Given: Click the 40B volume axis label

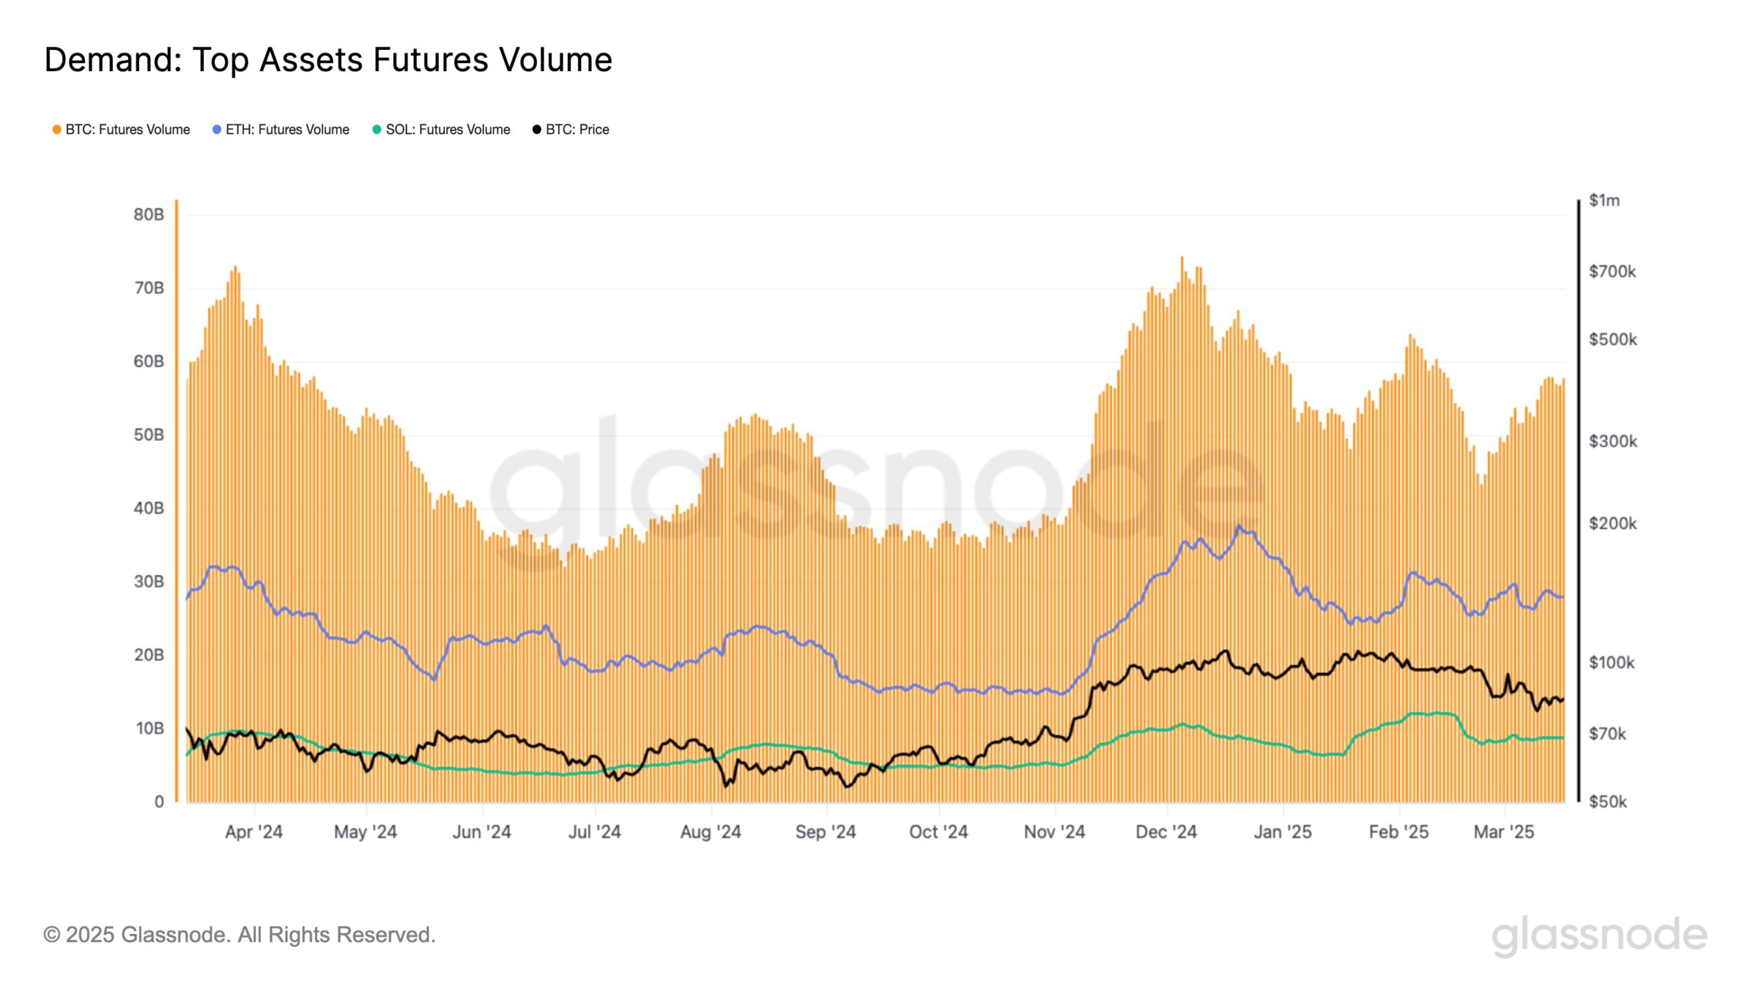Looking at the screenshot, I should click(x=149, y=508).
